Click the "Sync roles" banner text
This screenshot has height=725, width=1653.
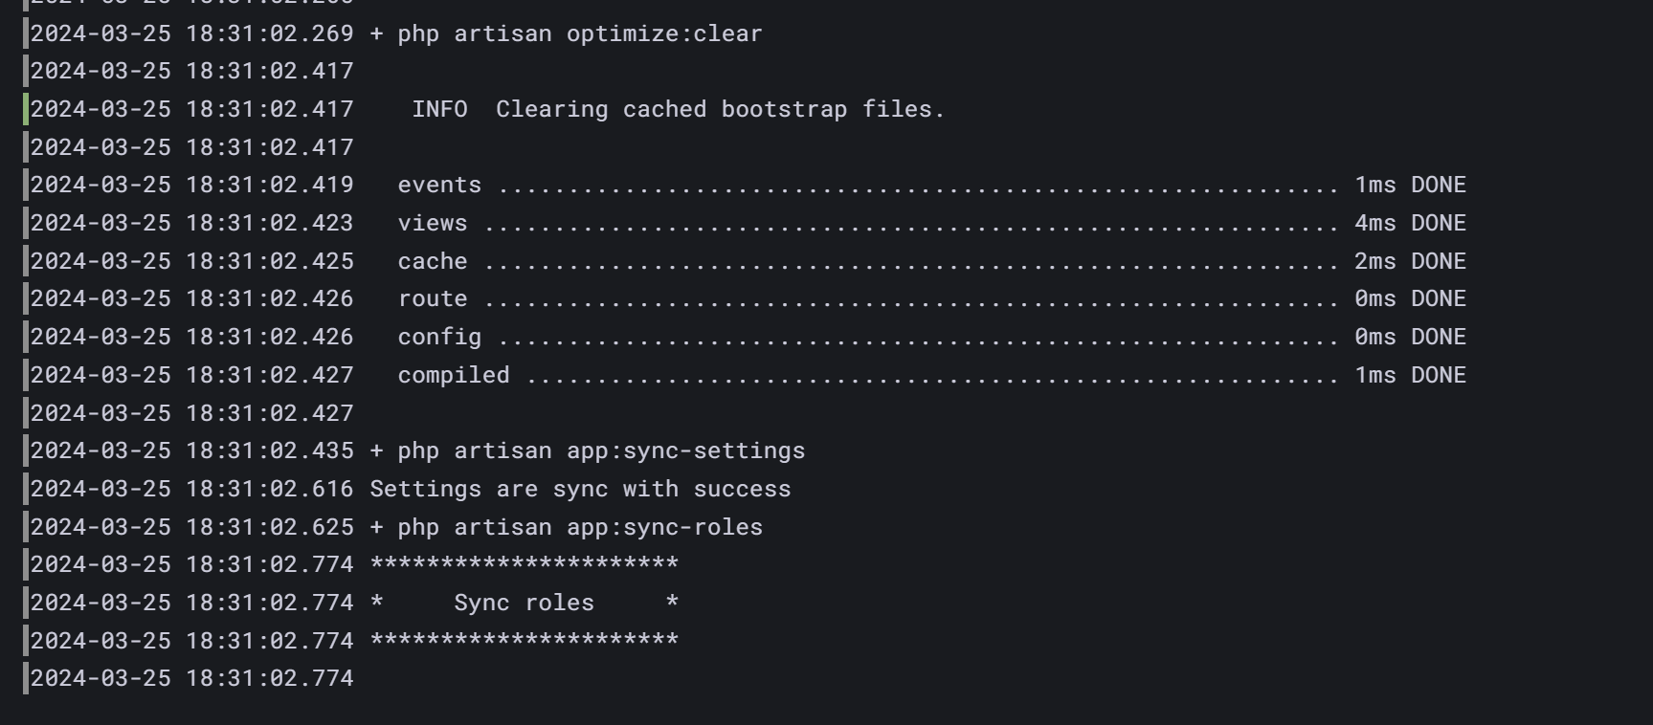click(x=524, y=604)
